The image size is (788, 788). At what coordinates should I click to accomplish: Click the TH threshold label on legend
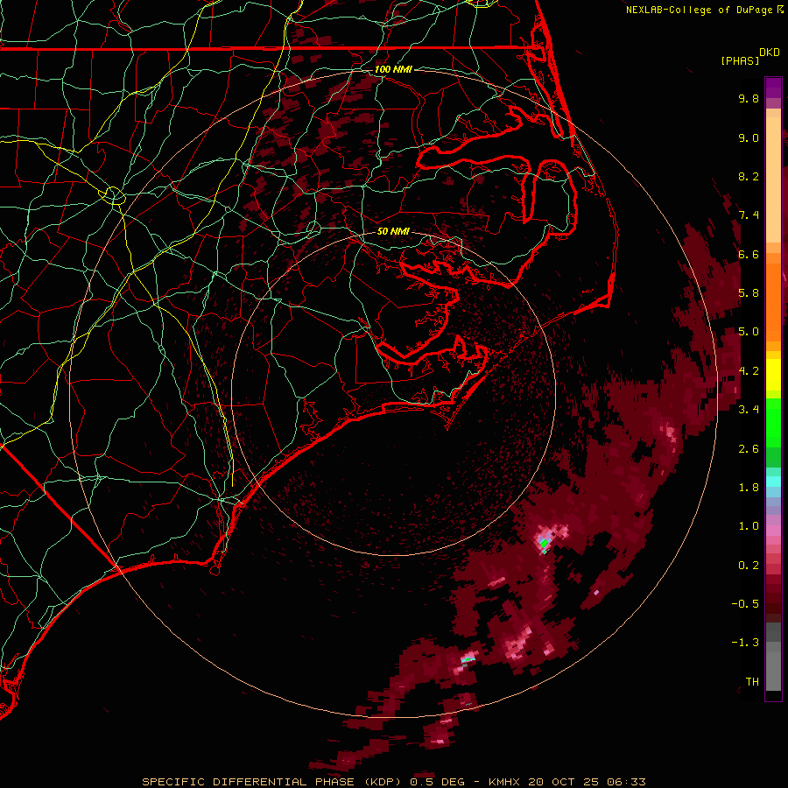(x=752, y=682)
